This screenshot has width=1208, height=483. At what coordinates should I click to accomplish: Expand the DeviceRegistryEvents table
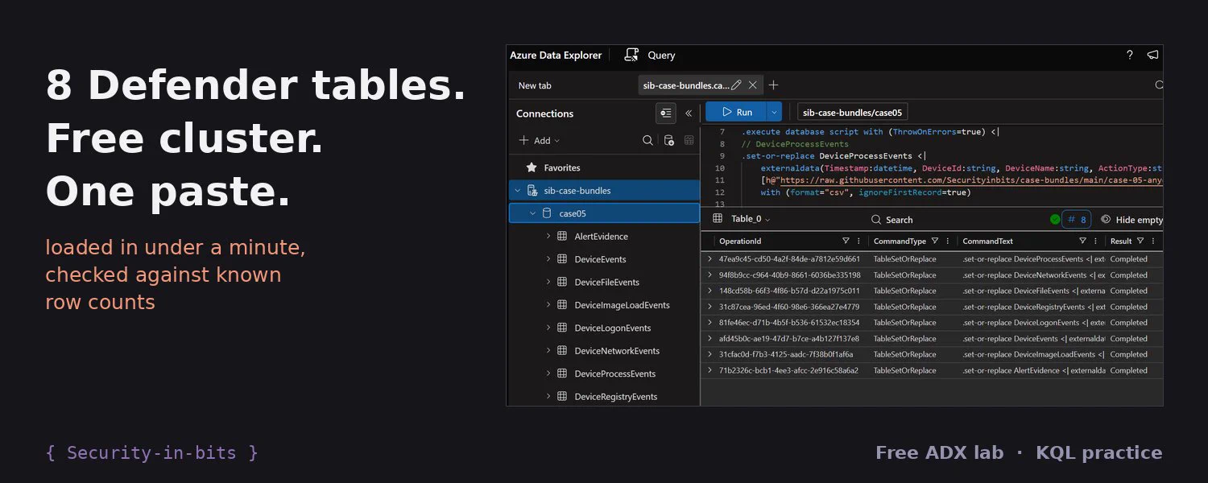(x=548, y=396)
